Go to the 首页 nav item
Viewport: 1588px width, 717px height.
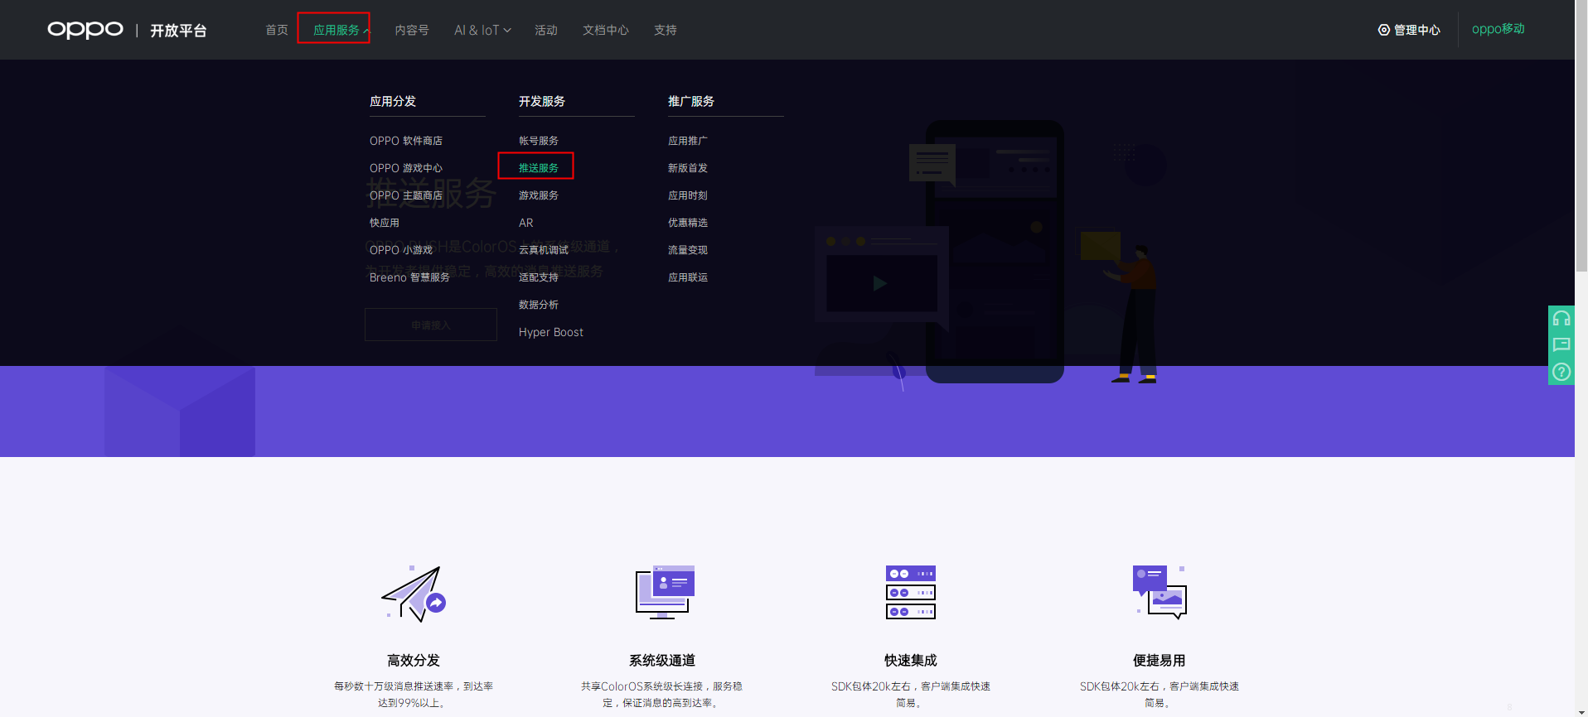click(x=276, y=30)
